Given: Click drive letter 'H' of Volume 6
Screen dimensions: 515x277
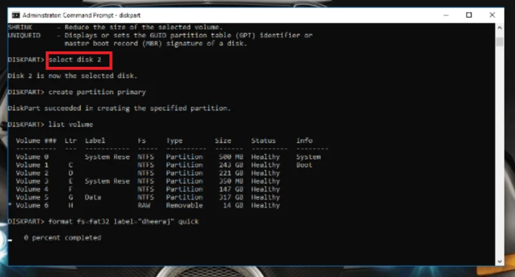Looking at the screenshot, I should pos(71,206).
